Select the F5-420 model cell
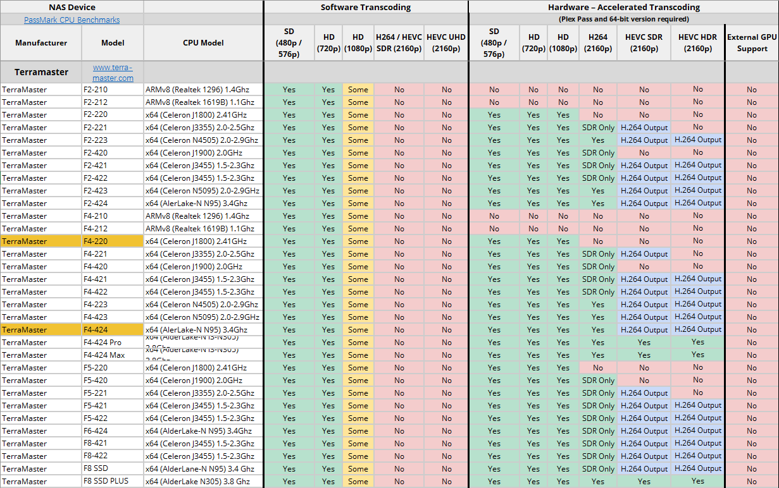This screenshot has height=488, width=779. [113, 380]
